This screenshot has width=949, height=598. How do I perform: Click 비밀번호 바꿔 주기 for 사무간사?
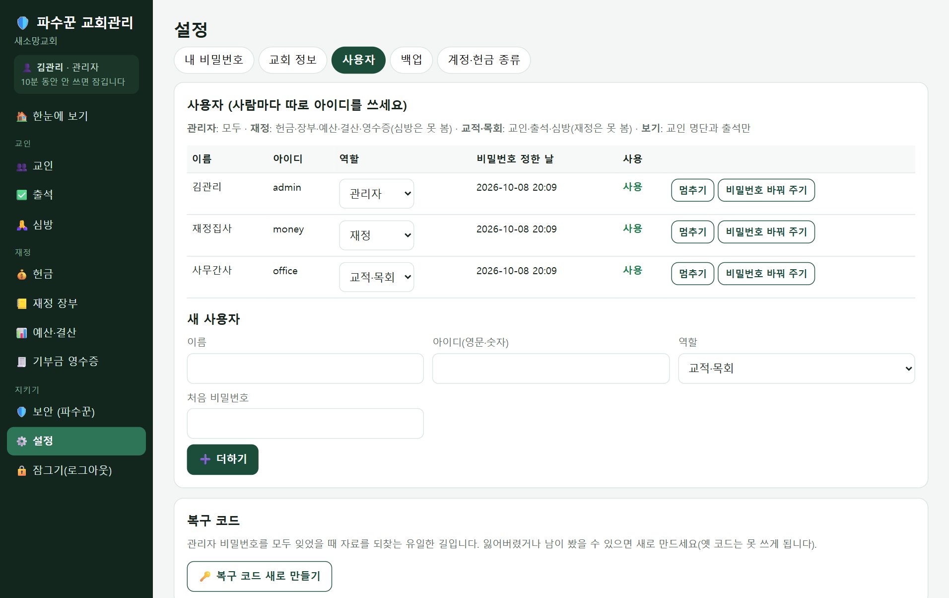coord(766,274)
